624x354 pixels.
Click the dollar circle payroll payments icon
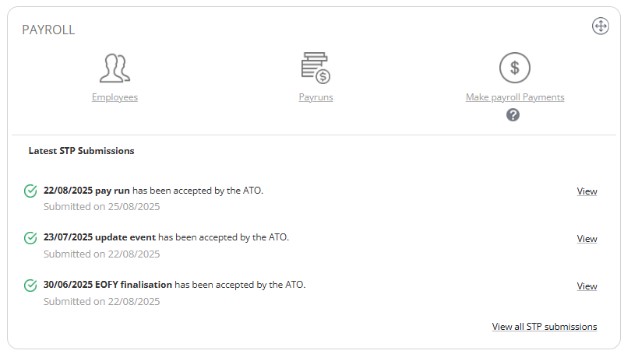[x=515, y=68]
